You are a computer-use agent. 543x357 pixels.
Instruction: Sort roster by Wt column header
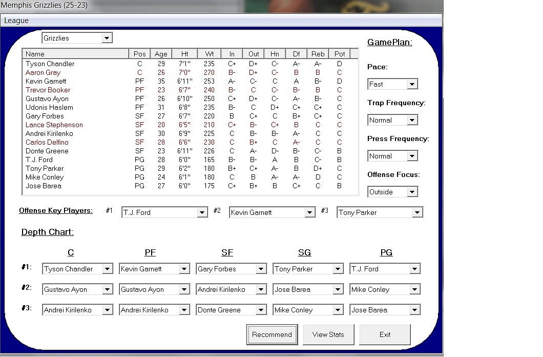point(209,54)
